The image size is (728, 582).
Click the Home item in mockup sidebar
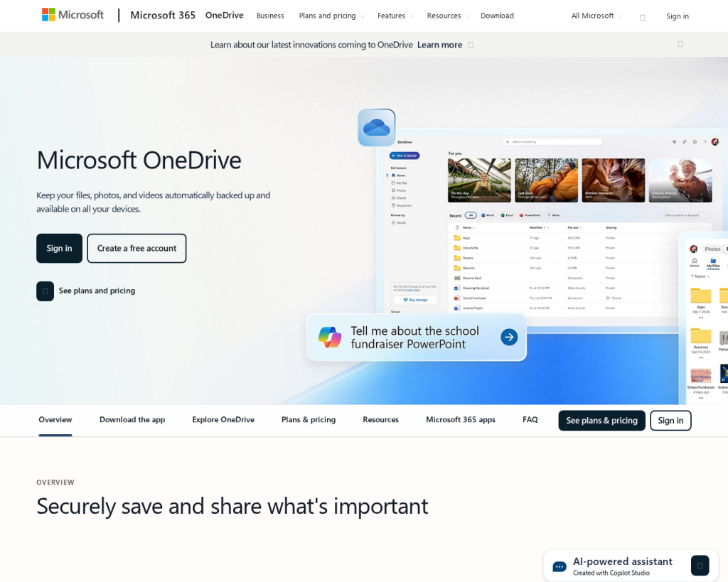click(398, 176)
